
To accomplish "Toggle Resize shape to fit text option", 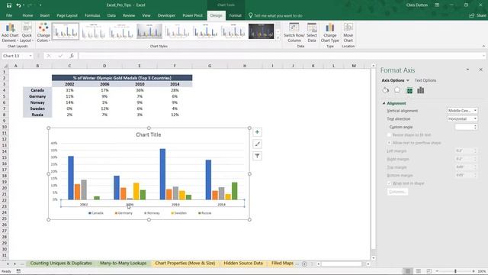I will (x=389, y=134).
